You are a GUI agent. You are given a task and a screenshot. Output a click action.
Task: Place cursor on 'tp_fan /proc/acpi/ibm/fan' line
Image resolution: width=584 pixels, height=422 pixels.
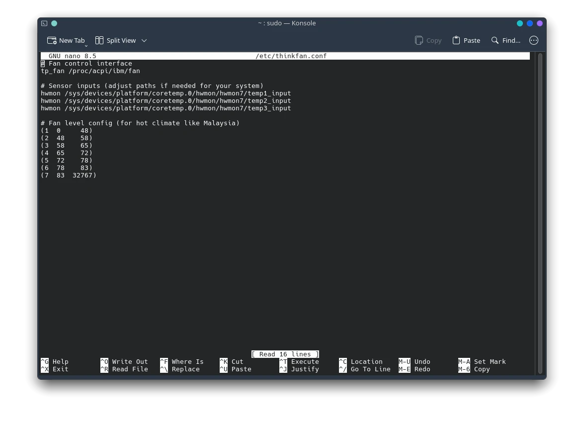(x=90, y=71)
